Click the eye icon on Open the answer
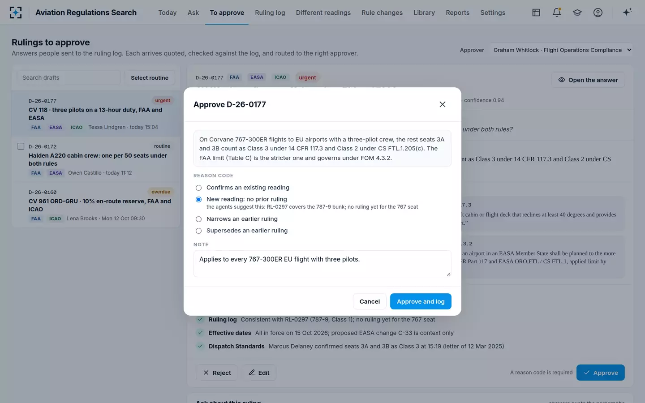 pyautogui.click(x=562, y=80)
